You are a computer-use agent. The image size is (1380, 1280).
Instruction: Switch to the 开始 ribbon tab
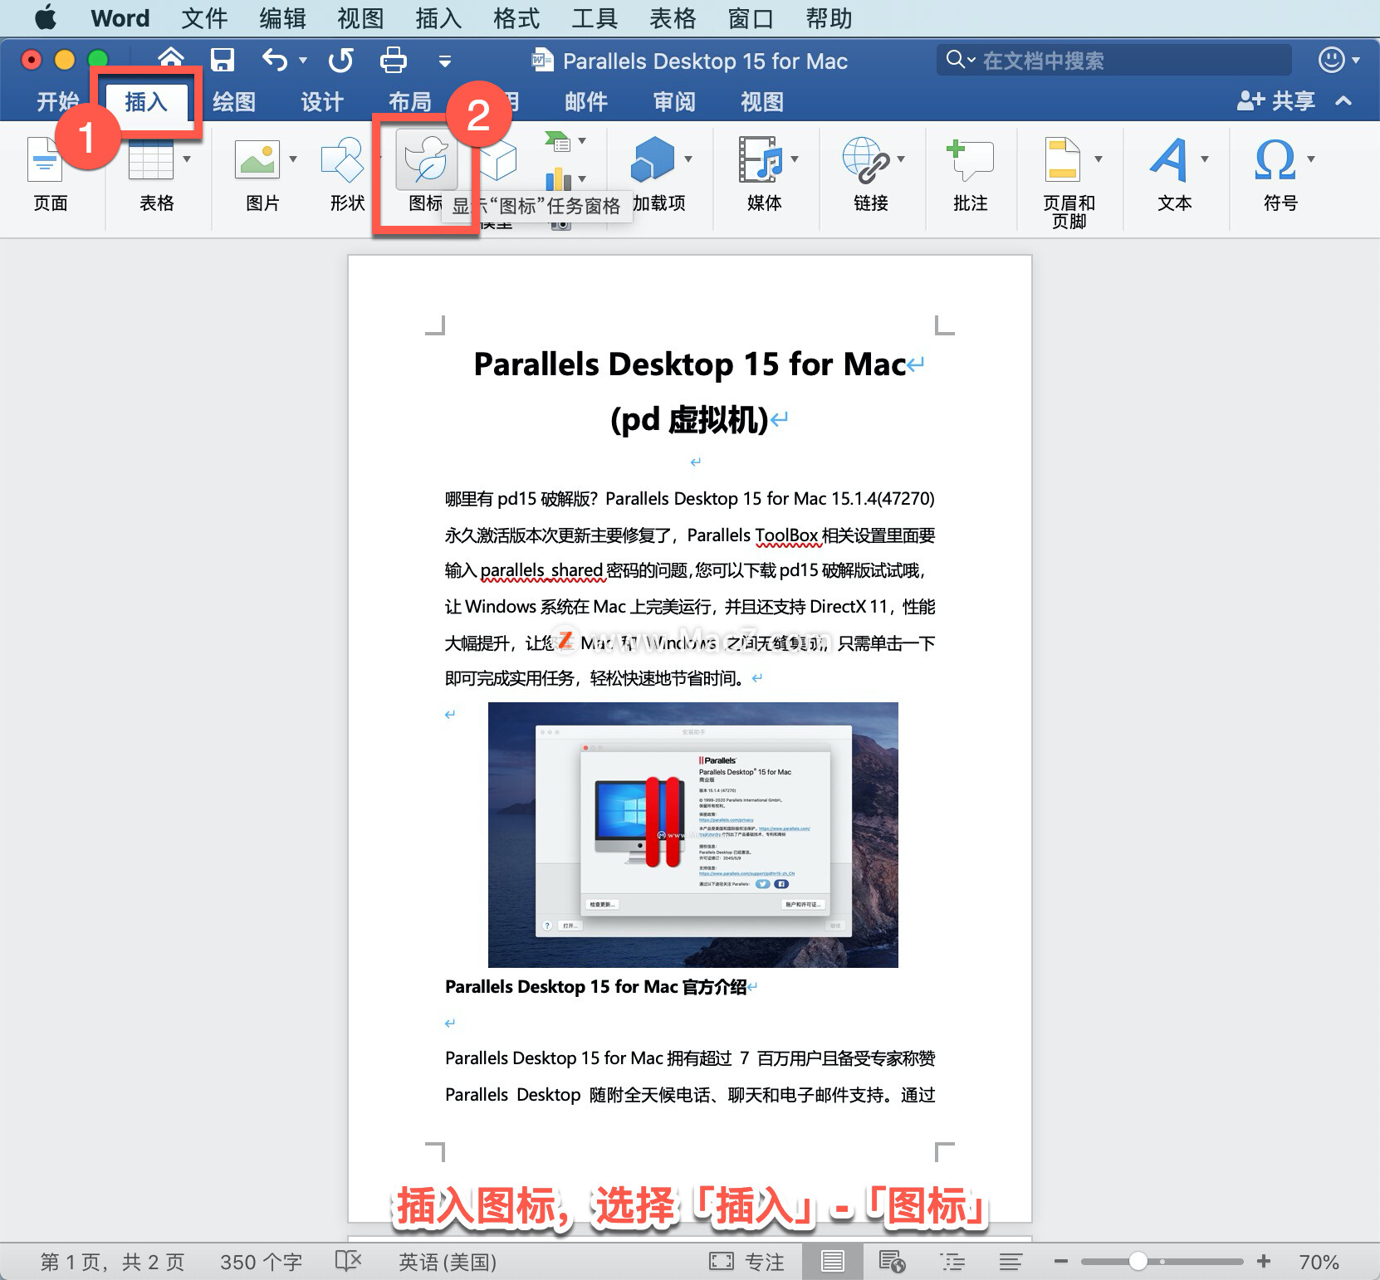click(56, 101)
